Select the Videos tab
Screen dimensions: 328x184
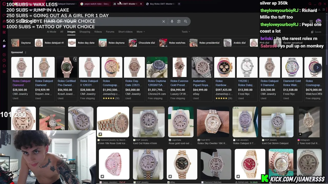tap(98, 32)
